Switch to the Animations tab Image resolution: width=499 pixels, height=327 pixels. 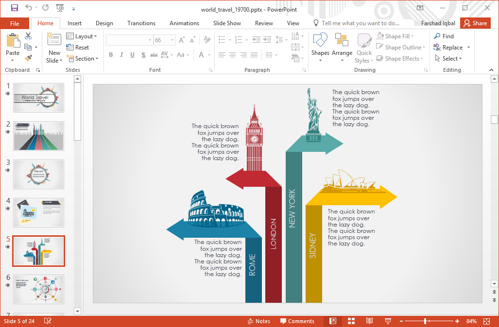(x=184, y=23)
